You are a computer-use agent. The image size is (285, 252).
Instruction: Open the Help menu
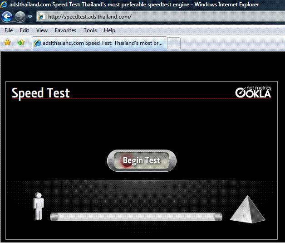click(109, 30)
